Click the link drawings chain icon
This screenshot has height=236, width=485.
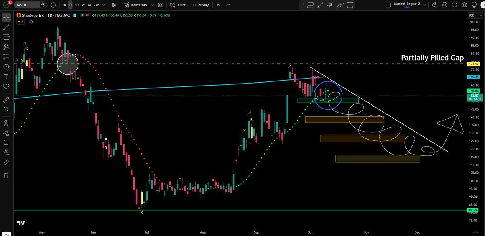pos(6,162)
